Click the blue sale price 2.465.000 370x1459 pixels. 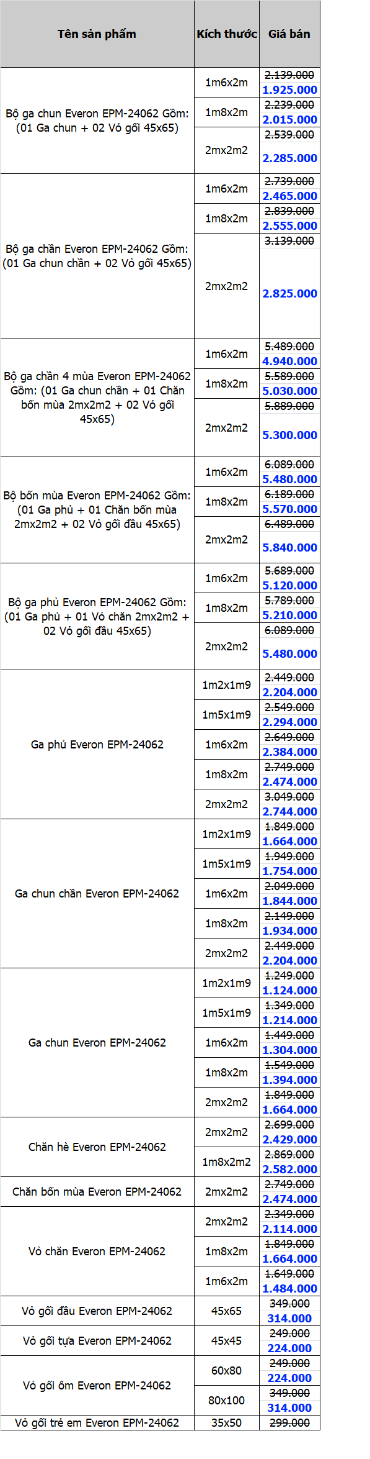click(x=289, y=196)
